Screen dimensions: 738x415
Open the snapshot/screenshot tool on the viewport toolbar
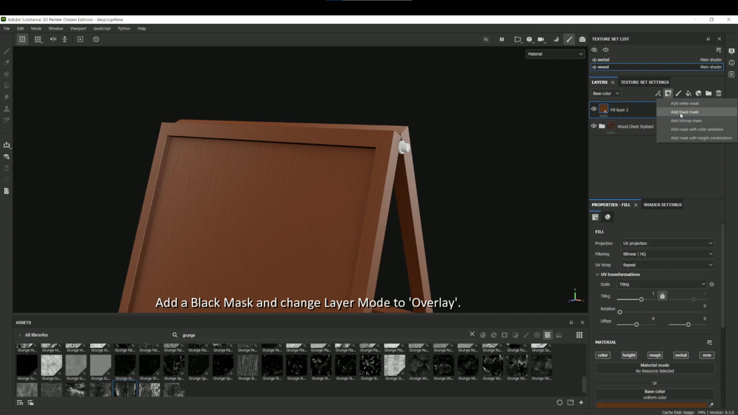(x=582, y=39)
